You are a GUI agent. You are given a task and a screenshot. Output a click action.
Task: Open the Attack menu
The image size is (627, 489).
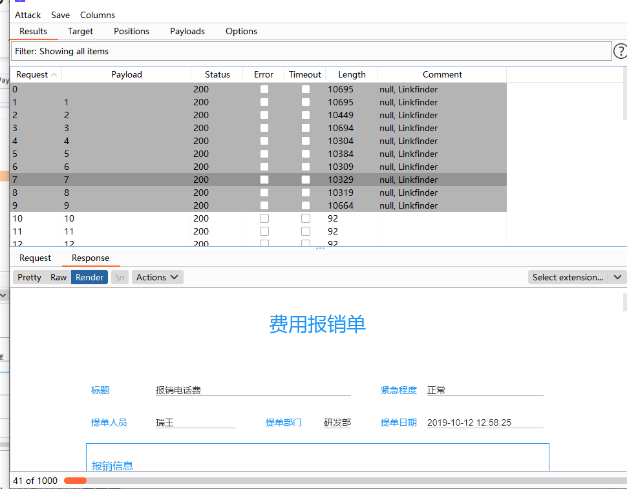(28, 15)
